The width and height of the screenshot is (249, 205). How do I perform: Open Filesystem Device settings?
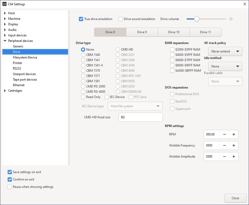pos(25,57)
